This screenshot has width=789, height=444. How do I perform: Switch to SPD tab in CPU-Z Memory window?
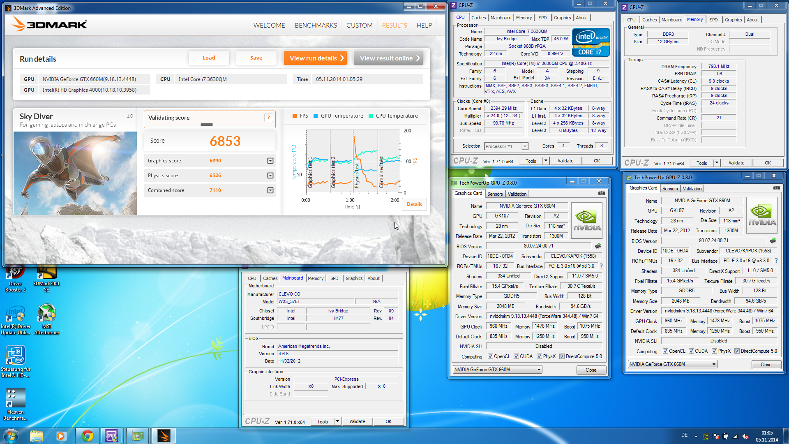tap(713, 20)
